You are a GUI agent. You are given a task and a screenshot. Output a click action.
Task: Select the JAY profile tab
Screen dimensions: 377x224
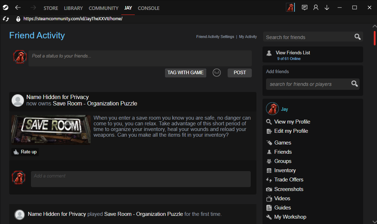click(128, 8)
